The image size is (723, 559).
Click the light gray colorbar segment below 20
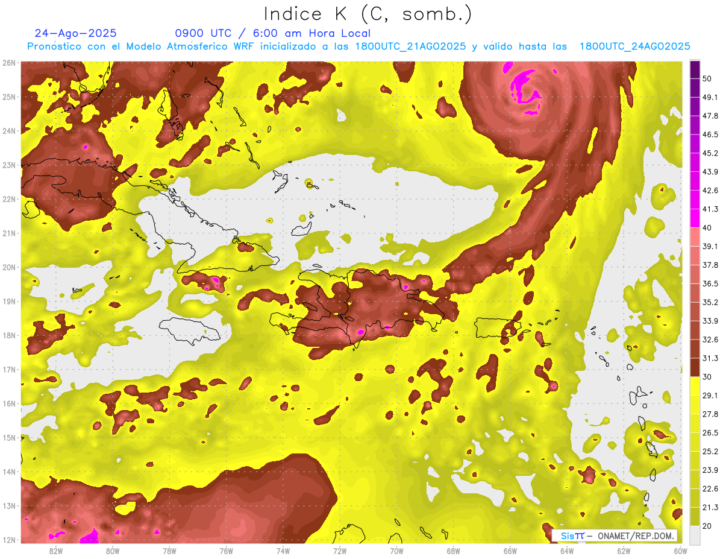pos(695,535)
